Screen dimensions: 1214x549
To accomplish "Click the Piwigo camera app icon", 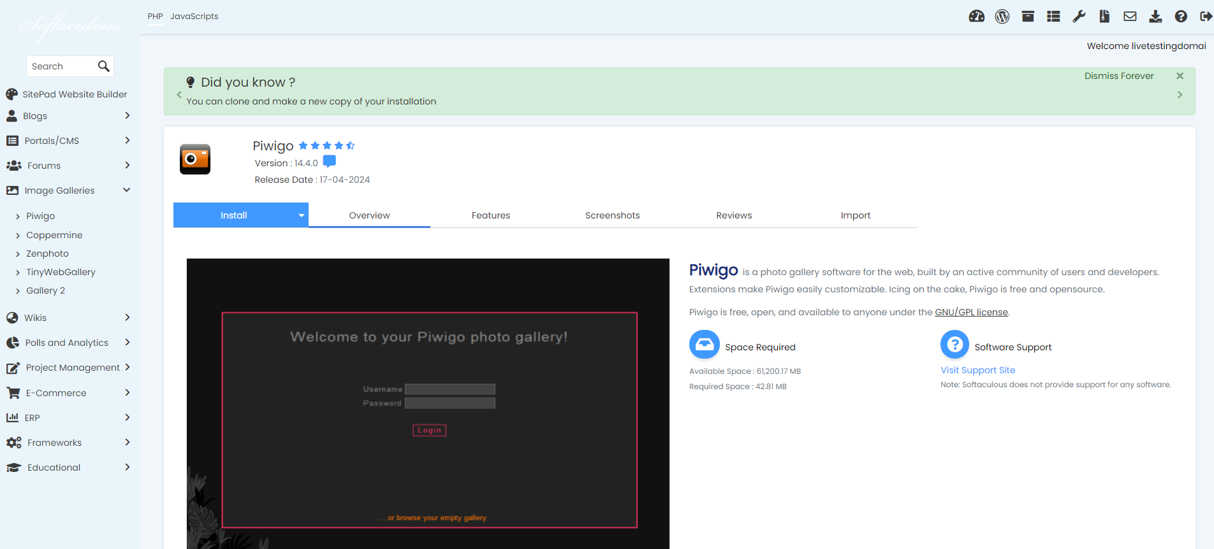I will pos(195,159).
